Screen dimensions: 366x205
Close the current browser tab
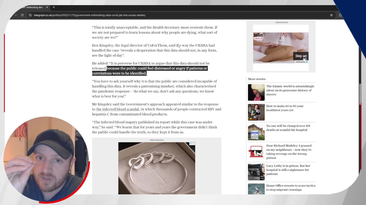click(x=47, y=7)
